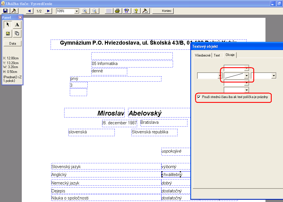Click the copy objects tool in Panel
The width and height of the screenshot is (283, 202).
[x=17, y=34]
